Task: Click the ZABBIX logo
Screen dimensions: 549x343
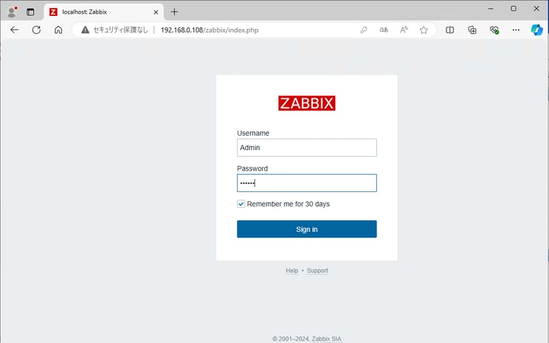Action: tap(307, 103)
